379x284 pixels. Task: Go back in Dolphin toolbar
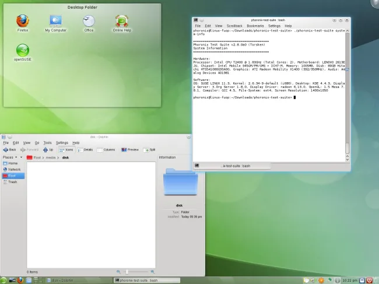tap(9, 150)
